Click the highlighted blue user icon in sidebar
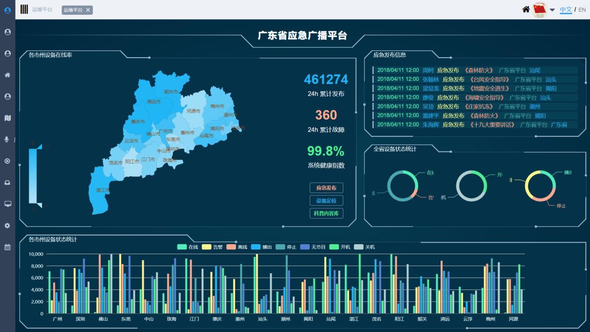This screenshot has width=590, height=332. [8, 10]
